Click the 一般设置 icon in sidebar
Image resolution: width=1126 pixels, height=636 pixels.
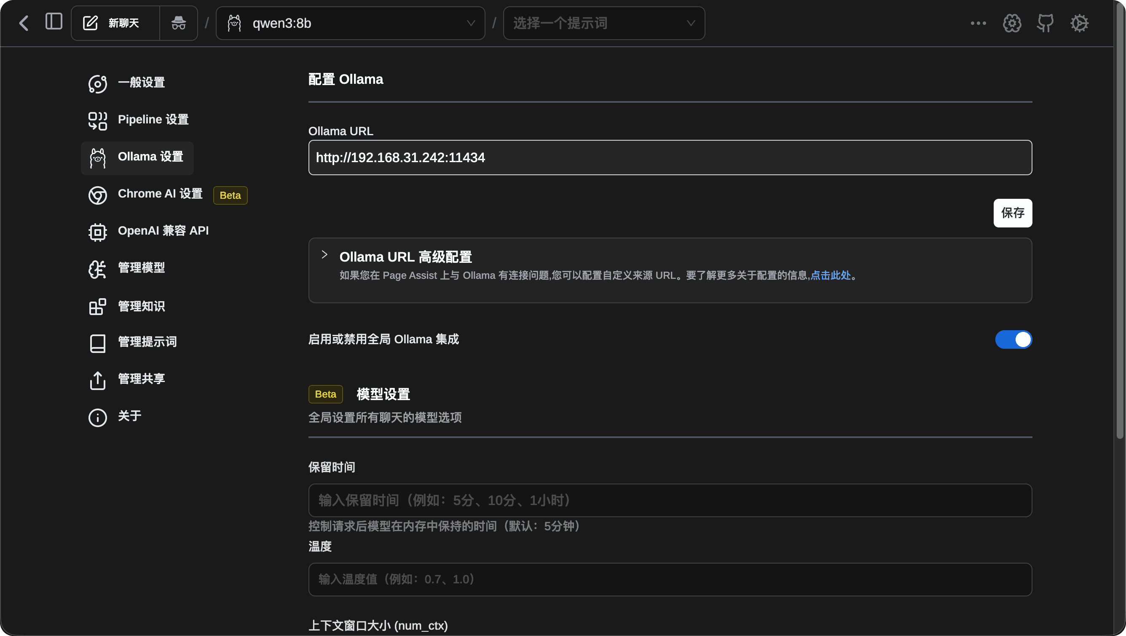coord(97,83)
